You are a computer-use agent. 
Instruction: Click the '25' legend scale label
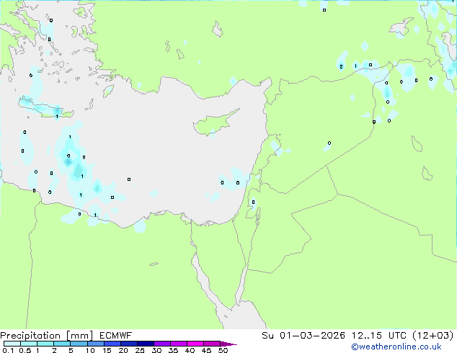tap(140, 350)
